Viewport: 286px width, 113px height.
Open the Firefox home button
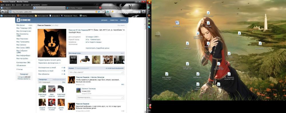144,12
